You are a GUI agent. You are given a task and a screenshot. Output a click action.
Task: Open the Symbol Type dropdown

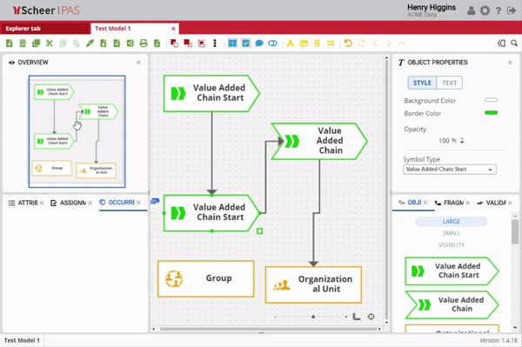pyautogui.click(x=450, y=170)
